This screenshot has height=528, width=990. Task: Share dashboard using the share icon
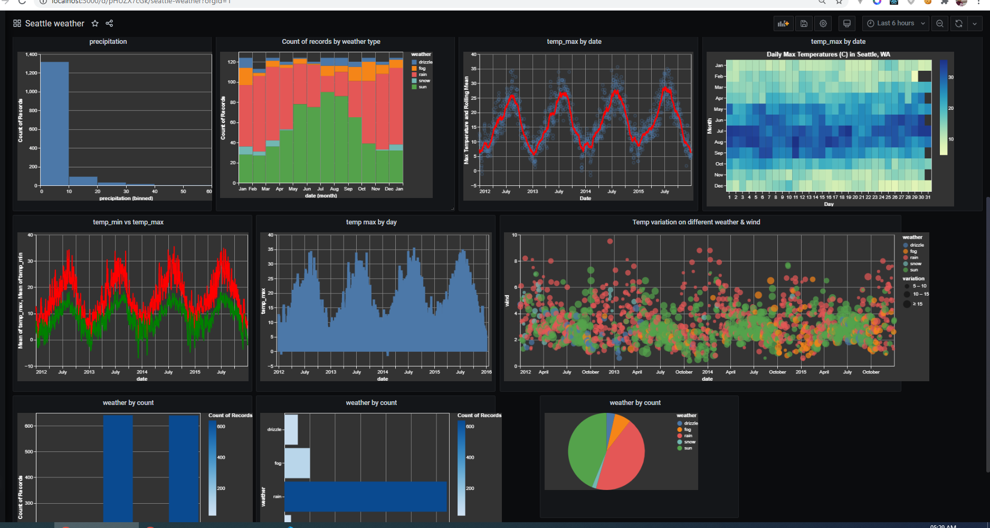pyautogui.click(x=109, y=23)
